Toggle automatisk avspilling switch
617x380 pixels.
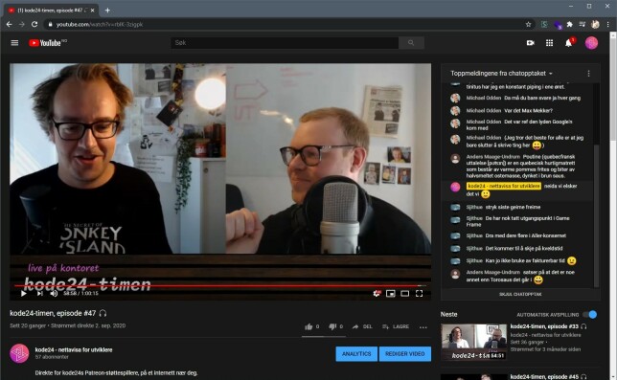tap(590, 314)
